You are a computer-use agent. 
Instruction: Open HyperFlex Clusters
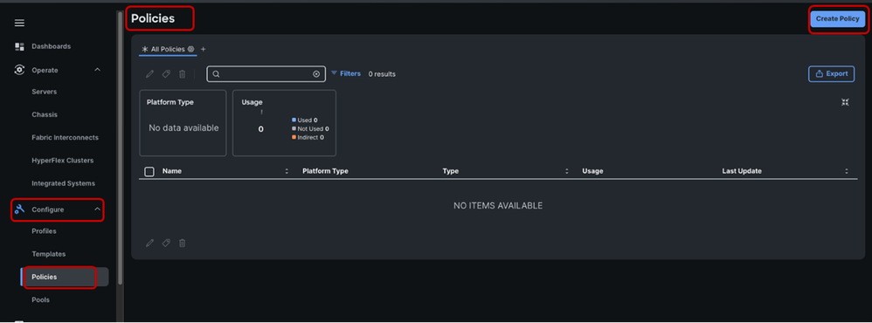point(62,161)
